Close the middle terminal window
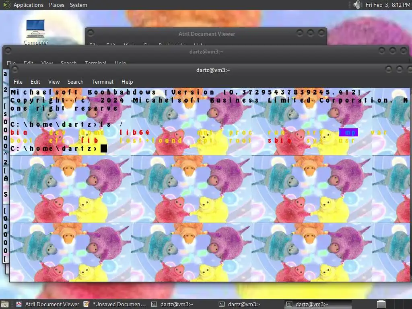Image resolution: width=412 pixels, height=309 pixels. (404, 50)
